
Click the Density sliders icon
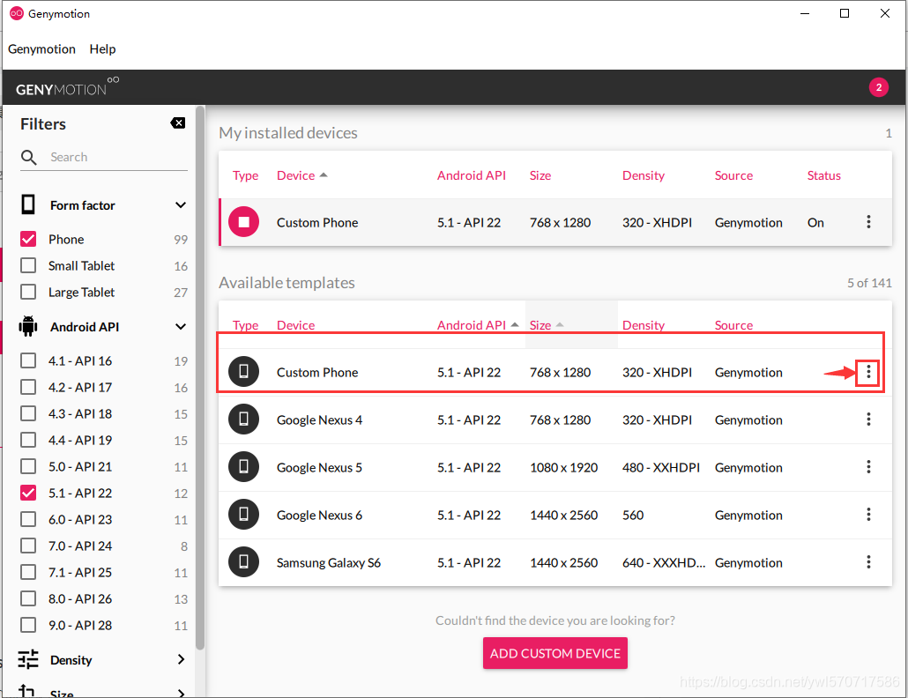(x=28, y=659)
